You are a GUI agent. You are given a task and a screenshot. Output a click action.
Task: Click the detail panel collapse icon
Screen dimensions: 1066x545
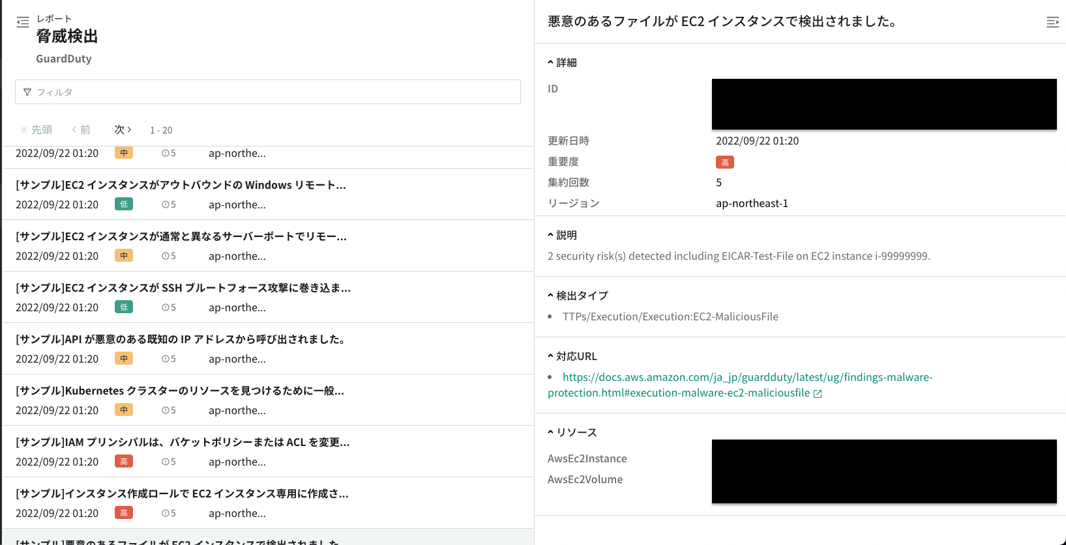click(x=1052, y=22)
